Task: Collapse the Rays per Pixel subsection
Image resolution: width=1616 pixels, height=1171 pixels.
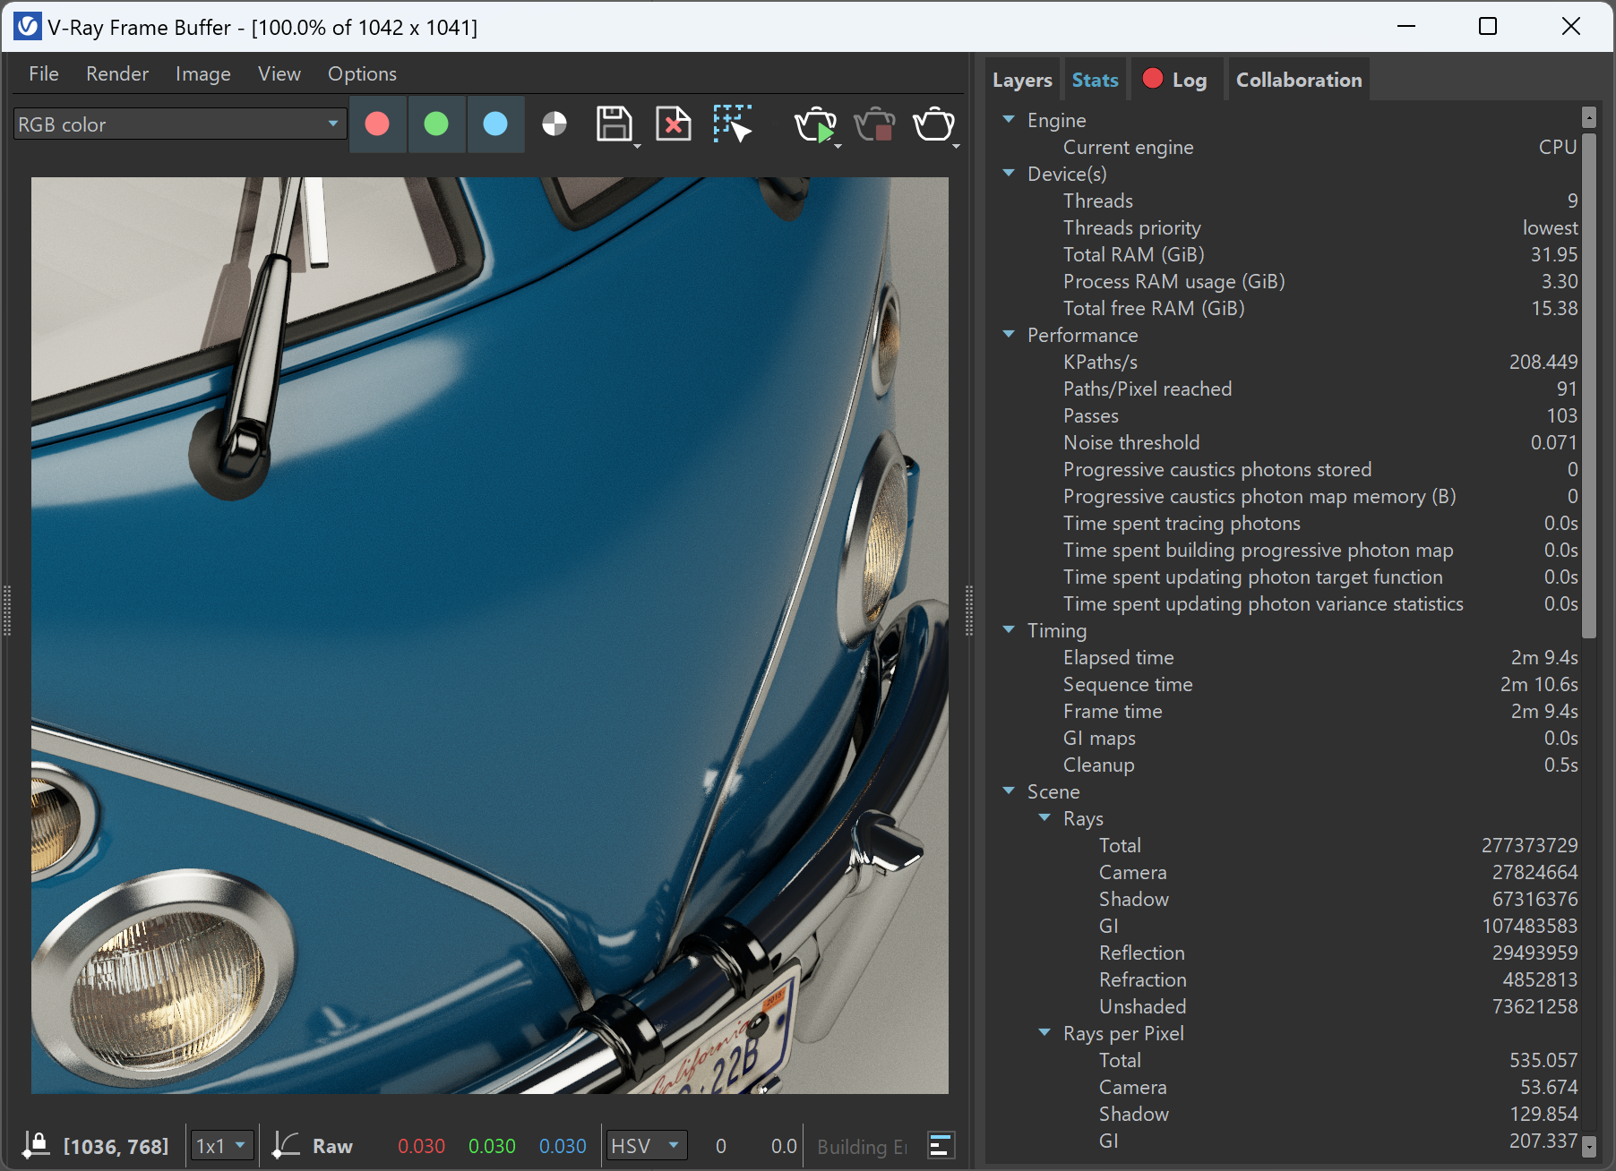Action: [x=1044, y=1032]
